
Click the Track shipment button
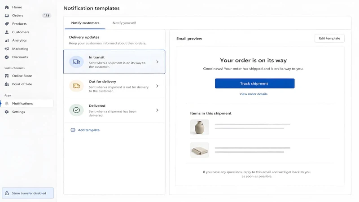tap(254, 83)
